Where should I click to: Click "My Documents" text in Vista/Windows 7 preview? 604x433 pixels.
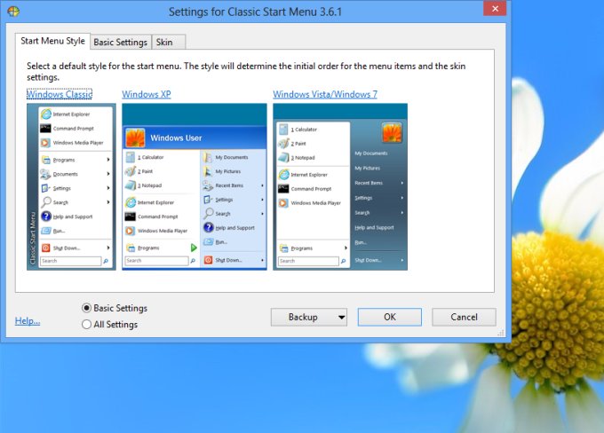(371, 154)
